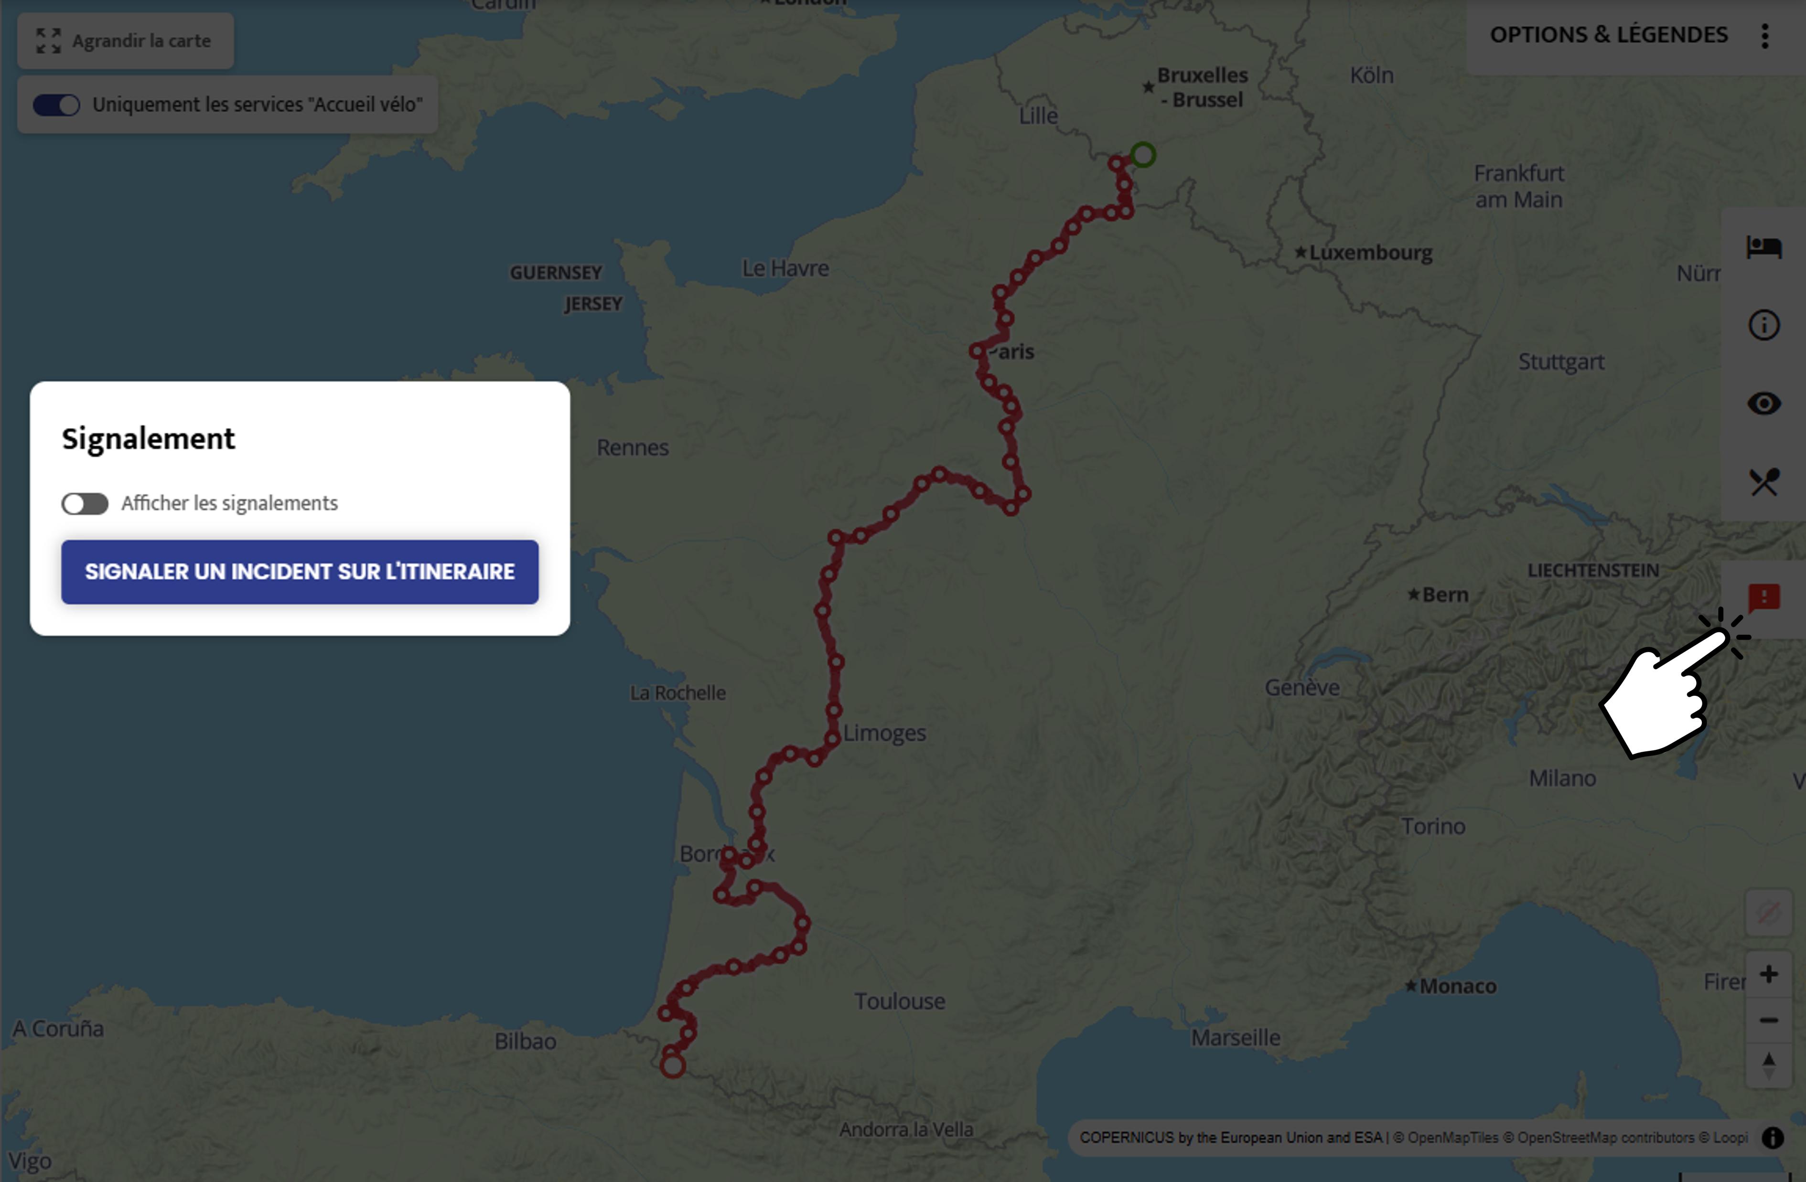The image size is (1806, 1182).
Task: Toggle Afficher les signalements switch
Action: [x=85, y=504]
